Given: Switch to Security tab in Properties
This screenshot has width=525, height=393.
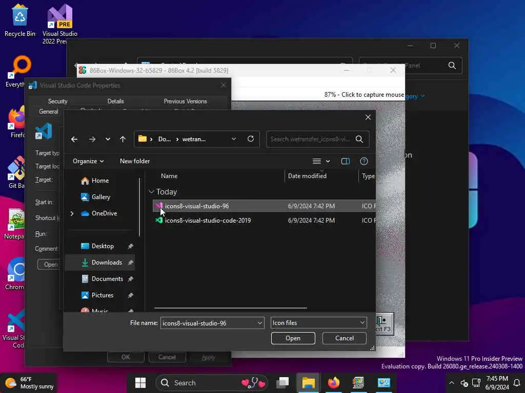Looking at the screenshot, I should tap(57, 101).
